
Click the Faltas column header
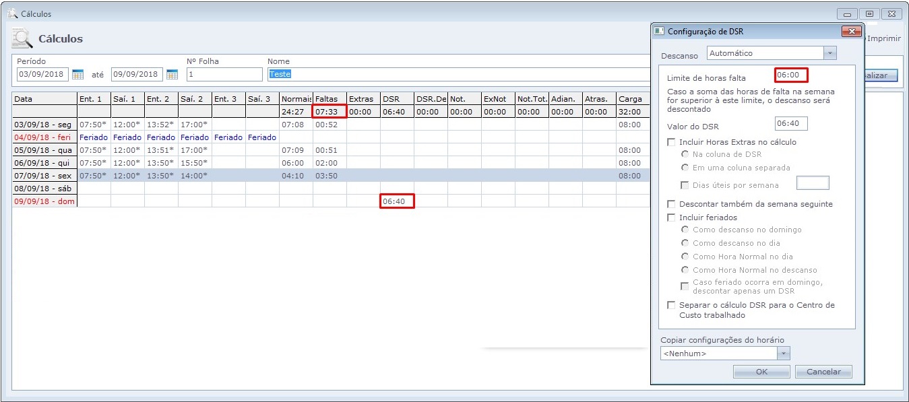330,99
